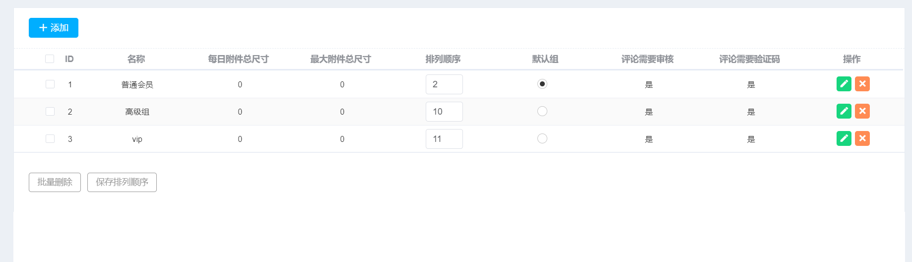Screen dimensions: 912x262
Task: Click the sort order input showing 11
Action: pyautogui.click(x=444, y=139)
